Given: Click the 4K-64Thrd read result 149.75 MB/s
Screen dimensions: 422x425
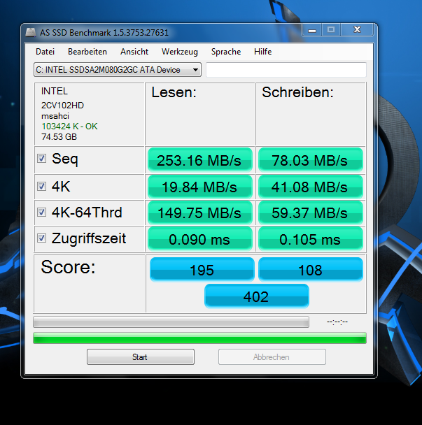Looking at the screenshot, I should [200, 212].
